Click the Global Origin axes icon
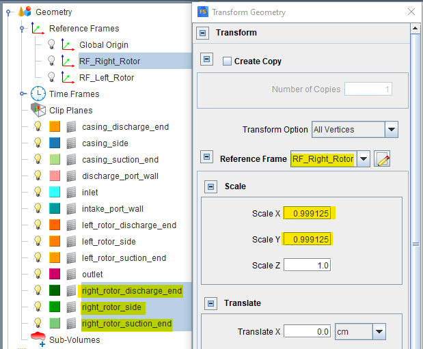 (x=68, y=44)
